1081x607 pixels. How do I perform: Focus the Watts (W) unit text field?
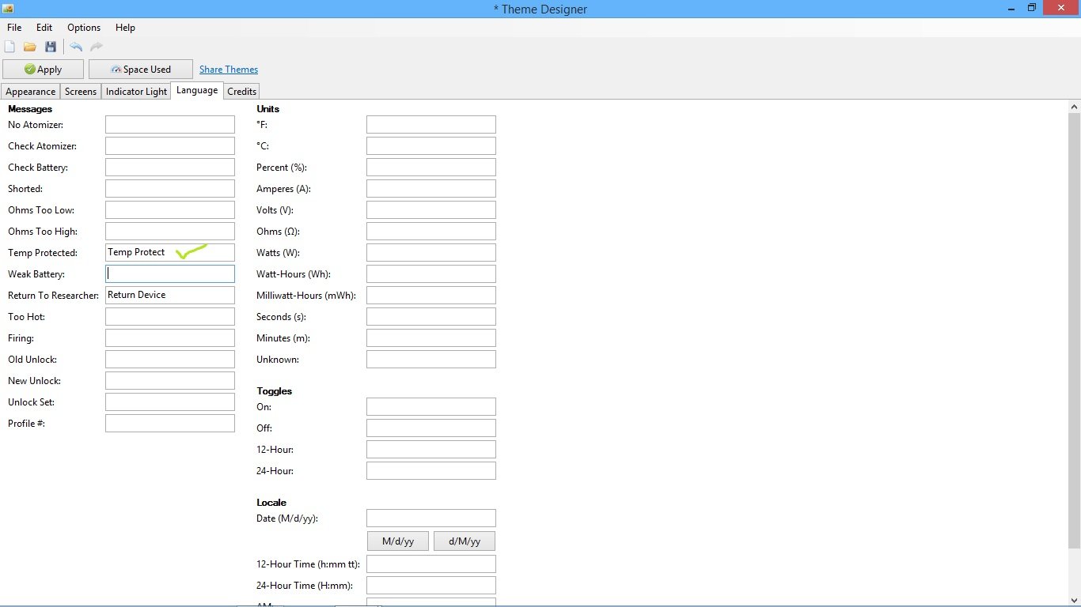(431, 253)
